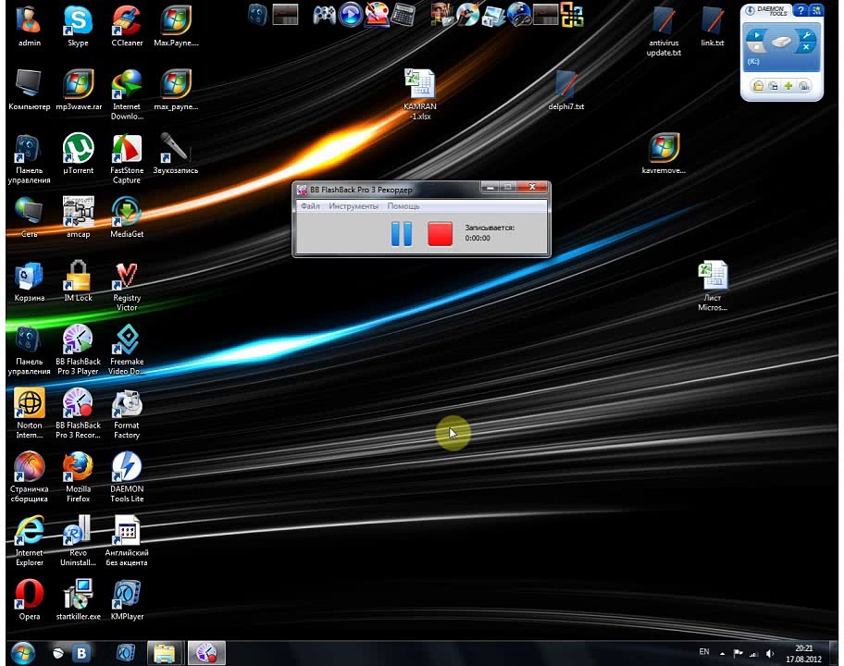844x666 pixels.
Task: Open the clock showing 20:21 17.08.2012
Action: pos(803,654)
